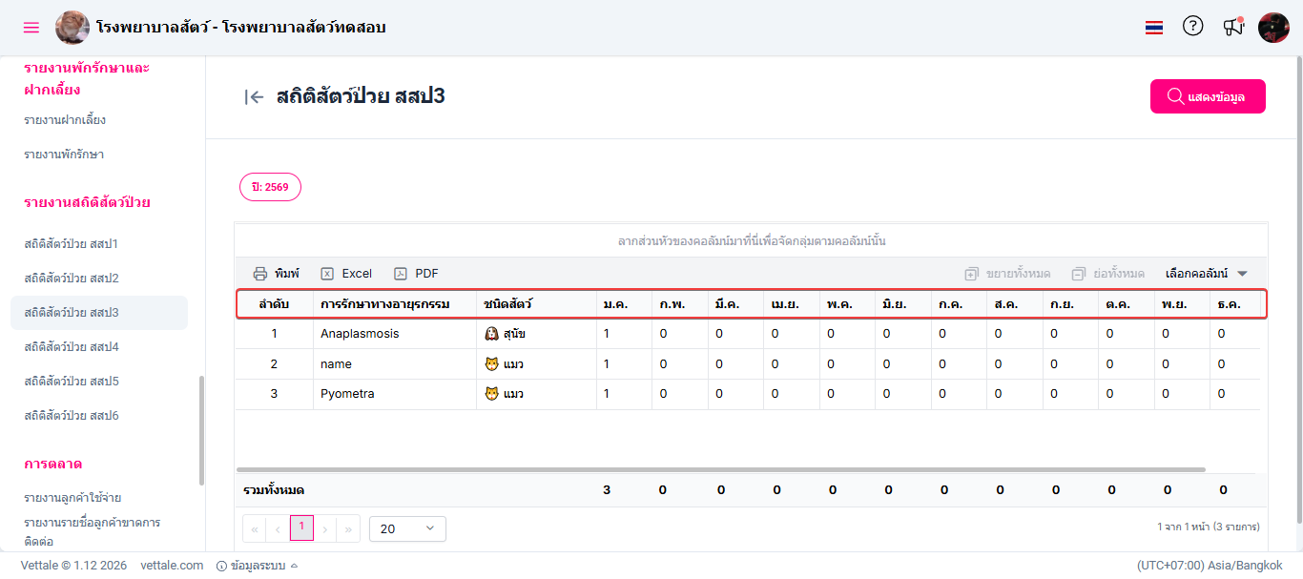The height and width of the screenshot is (579, 1303).
Task: Click the ก.ย. column header
Action: click(x=1070, y=303)
